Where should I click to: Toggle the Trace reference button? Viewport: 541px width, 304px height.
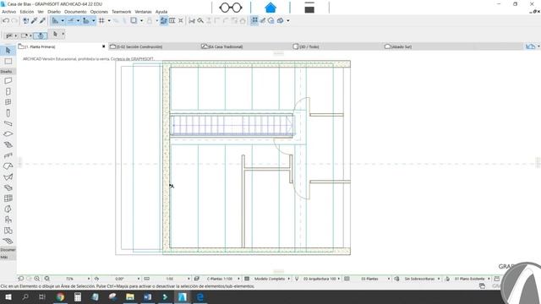tap(134, 20)
